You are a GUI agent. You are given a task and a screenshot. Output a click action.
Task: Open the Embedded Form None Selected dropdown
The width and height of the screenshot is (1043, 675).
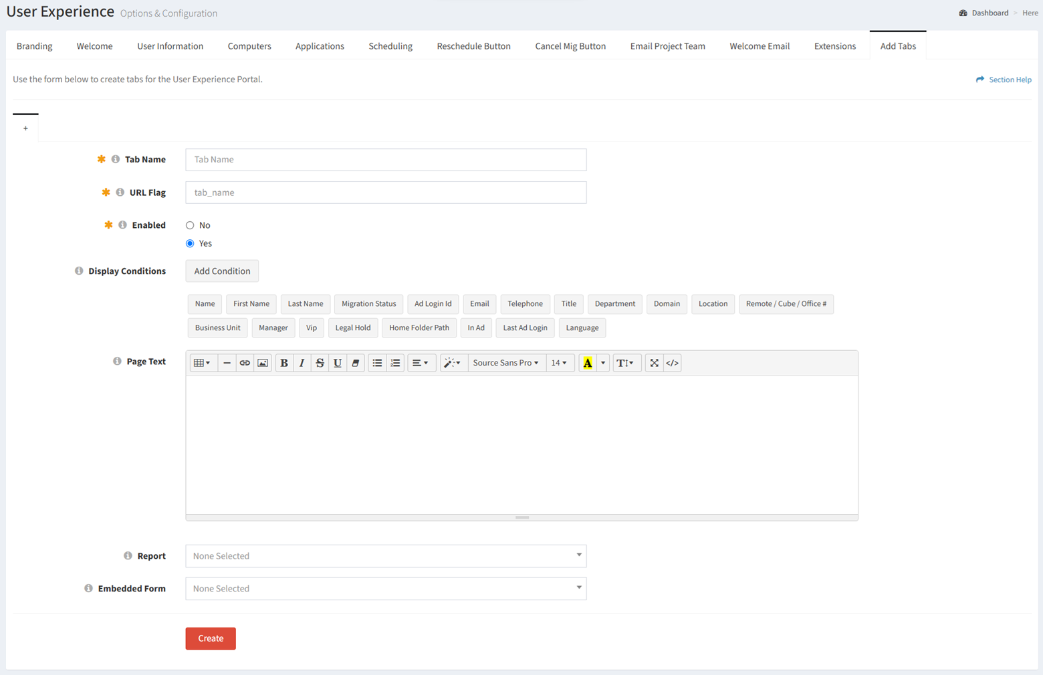(x=386, y=588)
